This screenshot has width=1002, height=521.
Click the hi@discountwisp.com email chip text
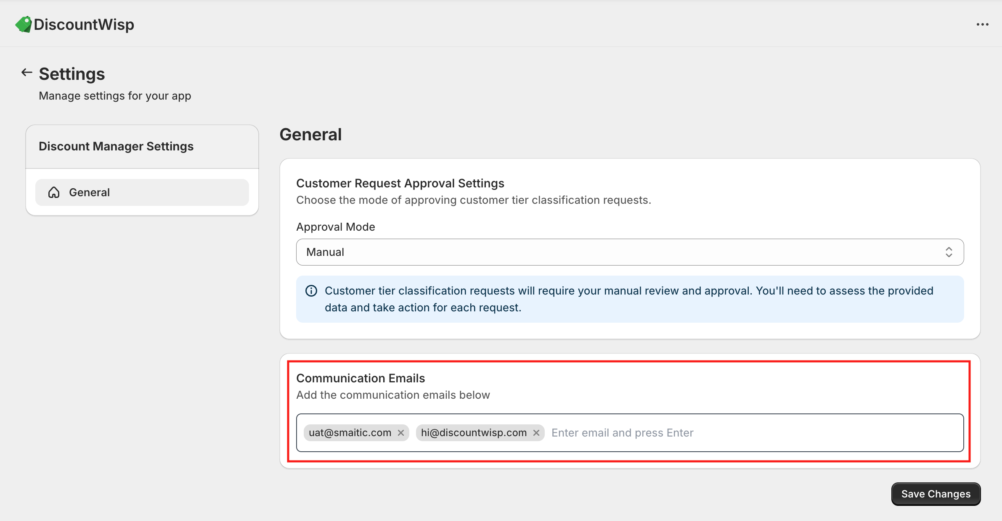(474, 433)
